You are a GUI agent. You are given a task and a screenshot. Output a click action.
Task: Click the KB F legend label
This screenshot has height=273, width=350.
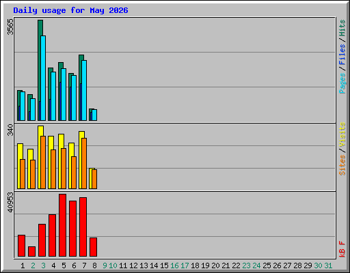[342, 249]
